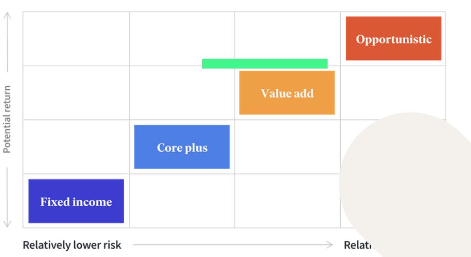Click the green highlight bar
Viewport: 471px width, 257px height.
point(265,64)
